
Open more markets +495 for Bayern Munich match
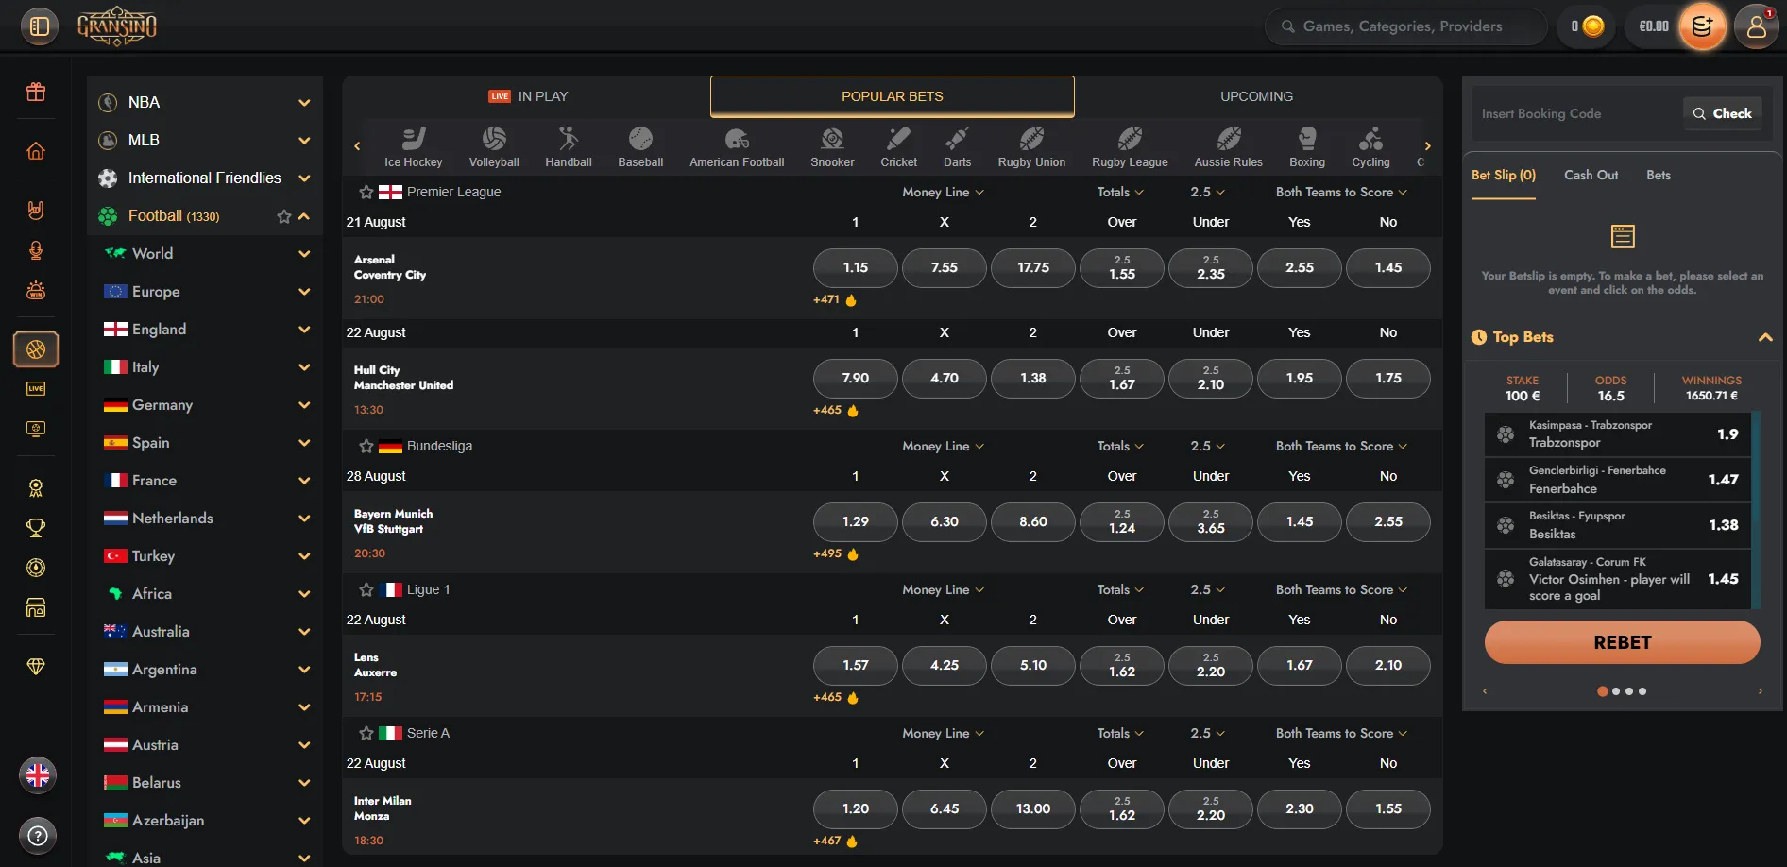coord(835,554)
